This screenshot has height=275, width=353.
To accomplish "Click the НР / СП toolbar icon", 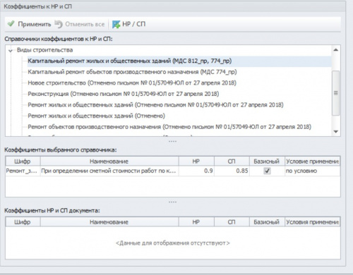I will point(116,24).
